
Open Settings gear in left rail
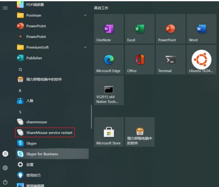pyautogui.click(x=5, y=168)
